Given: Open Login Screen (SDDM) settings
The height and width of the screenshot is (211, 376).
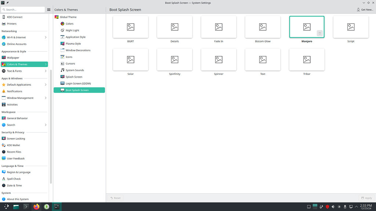Looking at the screenshot, I should coord(79,84).
